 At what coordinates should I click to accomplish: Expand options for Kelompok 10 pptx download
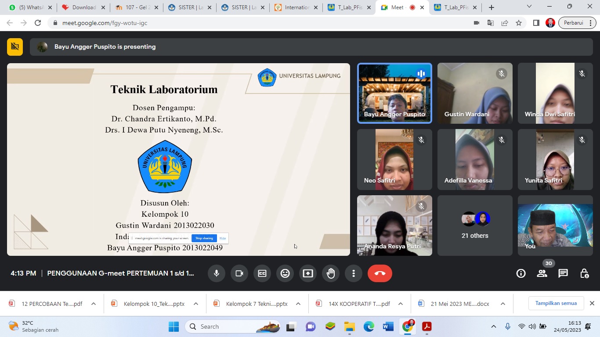pyautogui.click(x=196, y=304)
